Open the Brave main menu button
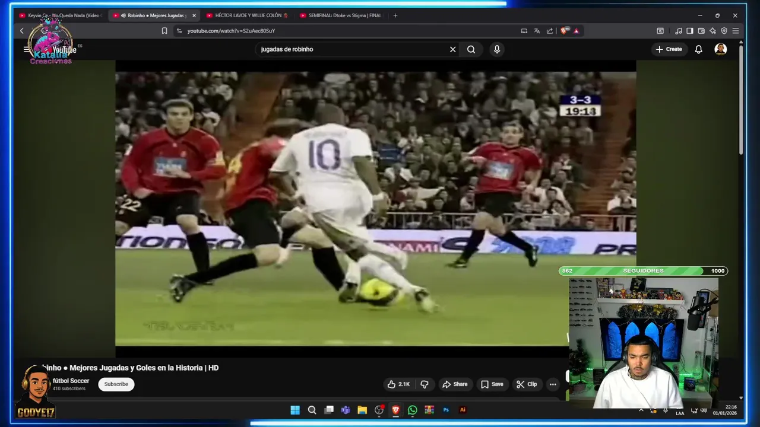 736,31
